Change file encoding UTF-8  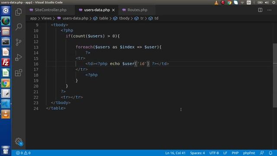[214, 153]
